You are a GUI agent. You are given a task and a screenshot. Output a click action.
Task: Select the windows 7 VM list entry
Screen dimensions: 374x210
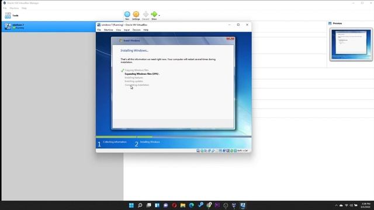click(x=49, y=26)
